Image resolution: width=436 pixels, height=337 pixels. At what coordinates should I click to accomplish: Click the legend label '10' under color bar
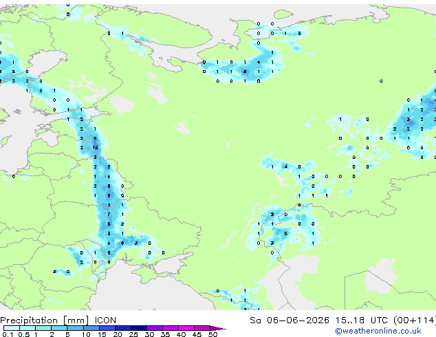coord(86,334)
